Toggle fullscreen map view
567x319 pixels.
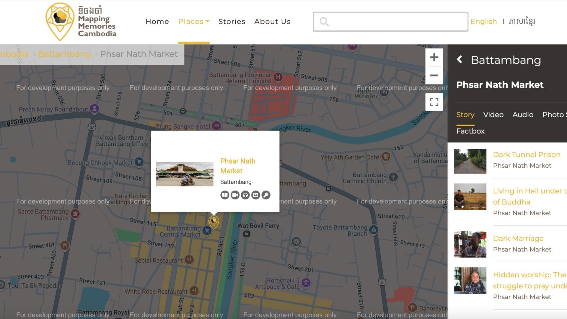coord(434,102)
